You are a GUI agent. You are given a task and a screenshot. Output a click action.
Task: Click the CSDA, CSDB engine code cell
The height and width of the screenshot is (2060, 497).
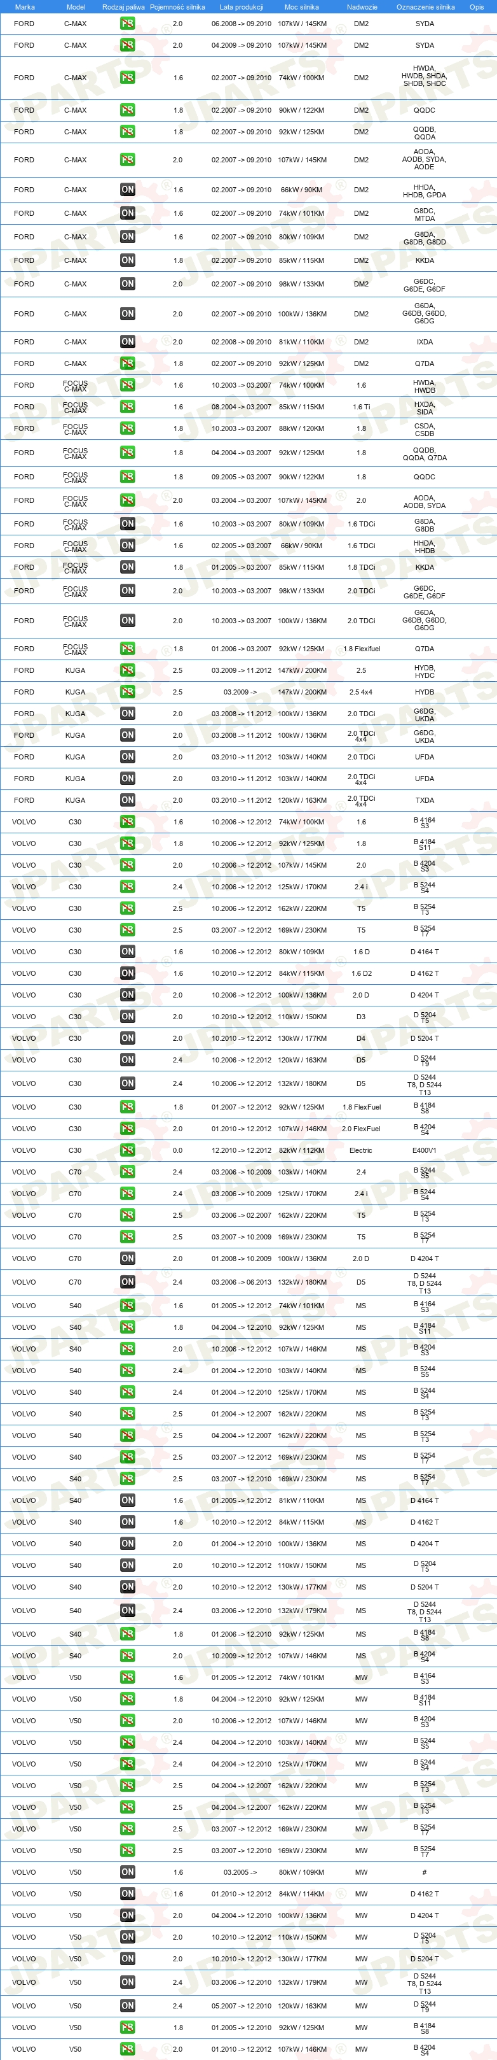[x=425, y=428]
